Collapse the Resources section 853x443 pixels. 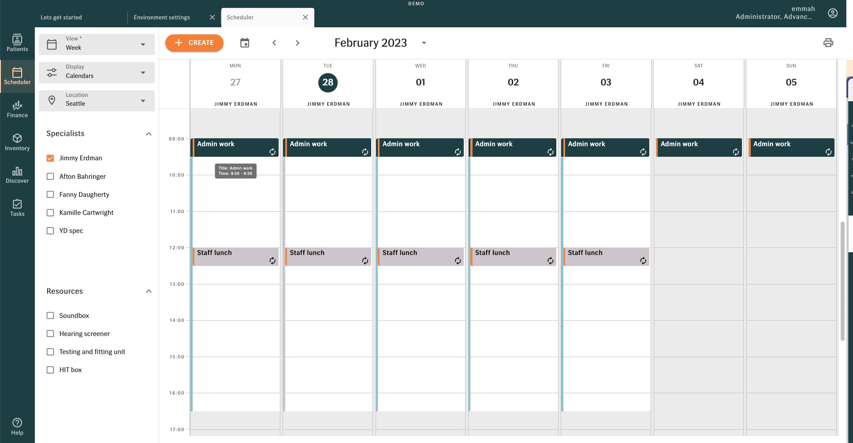149,291
